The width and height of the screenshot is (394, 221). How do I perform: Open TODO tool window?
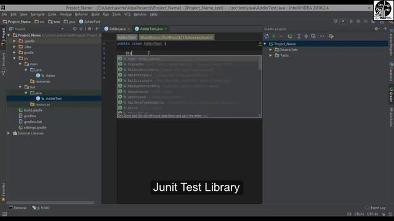[x=41, y=208]
